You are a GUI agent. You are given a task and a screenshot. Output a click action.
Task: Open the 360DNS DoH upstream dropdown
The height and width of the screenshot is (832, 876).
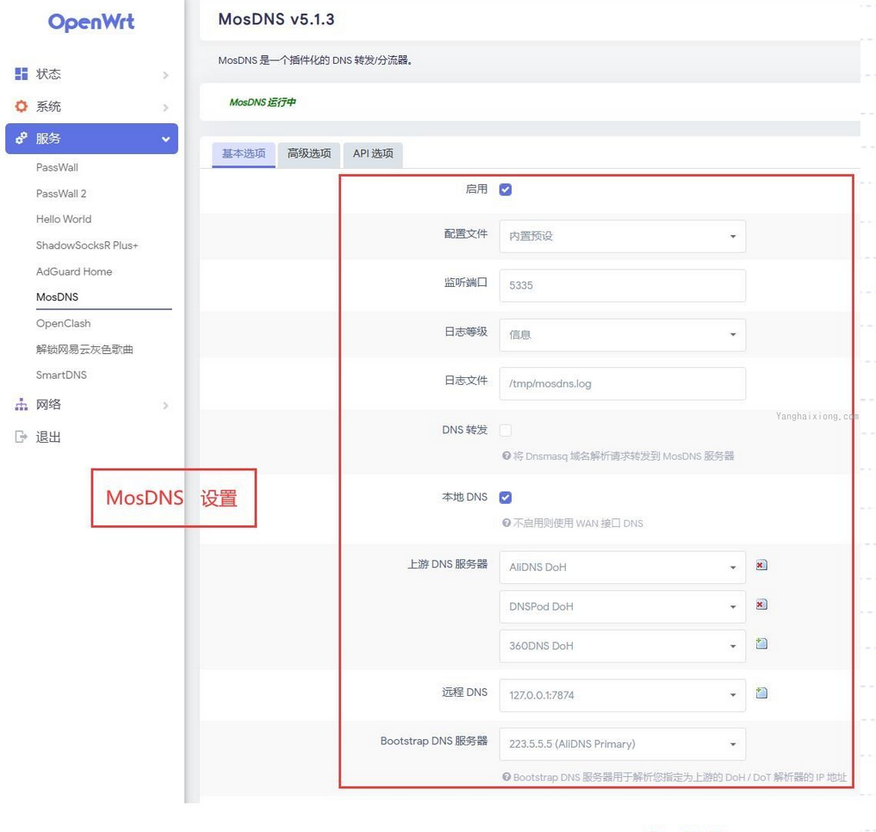pos(623,646)
